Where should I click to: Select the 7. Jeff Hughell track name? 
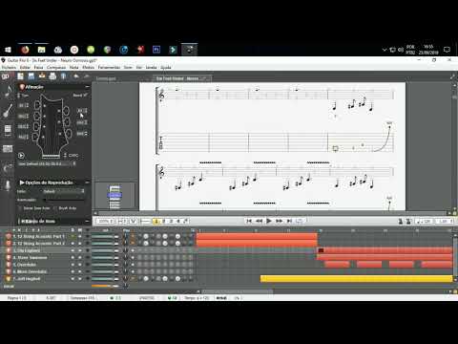tap(27, 279)
